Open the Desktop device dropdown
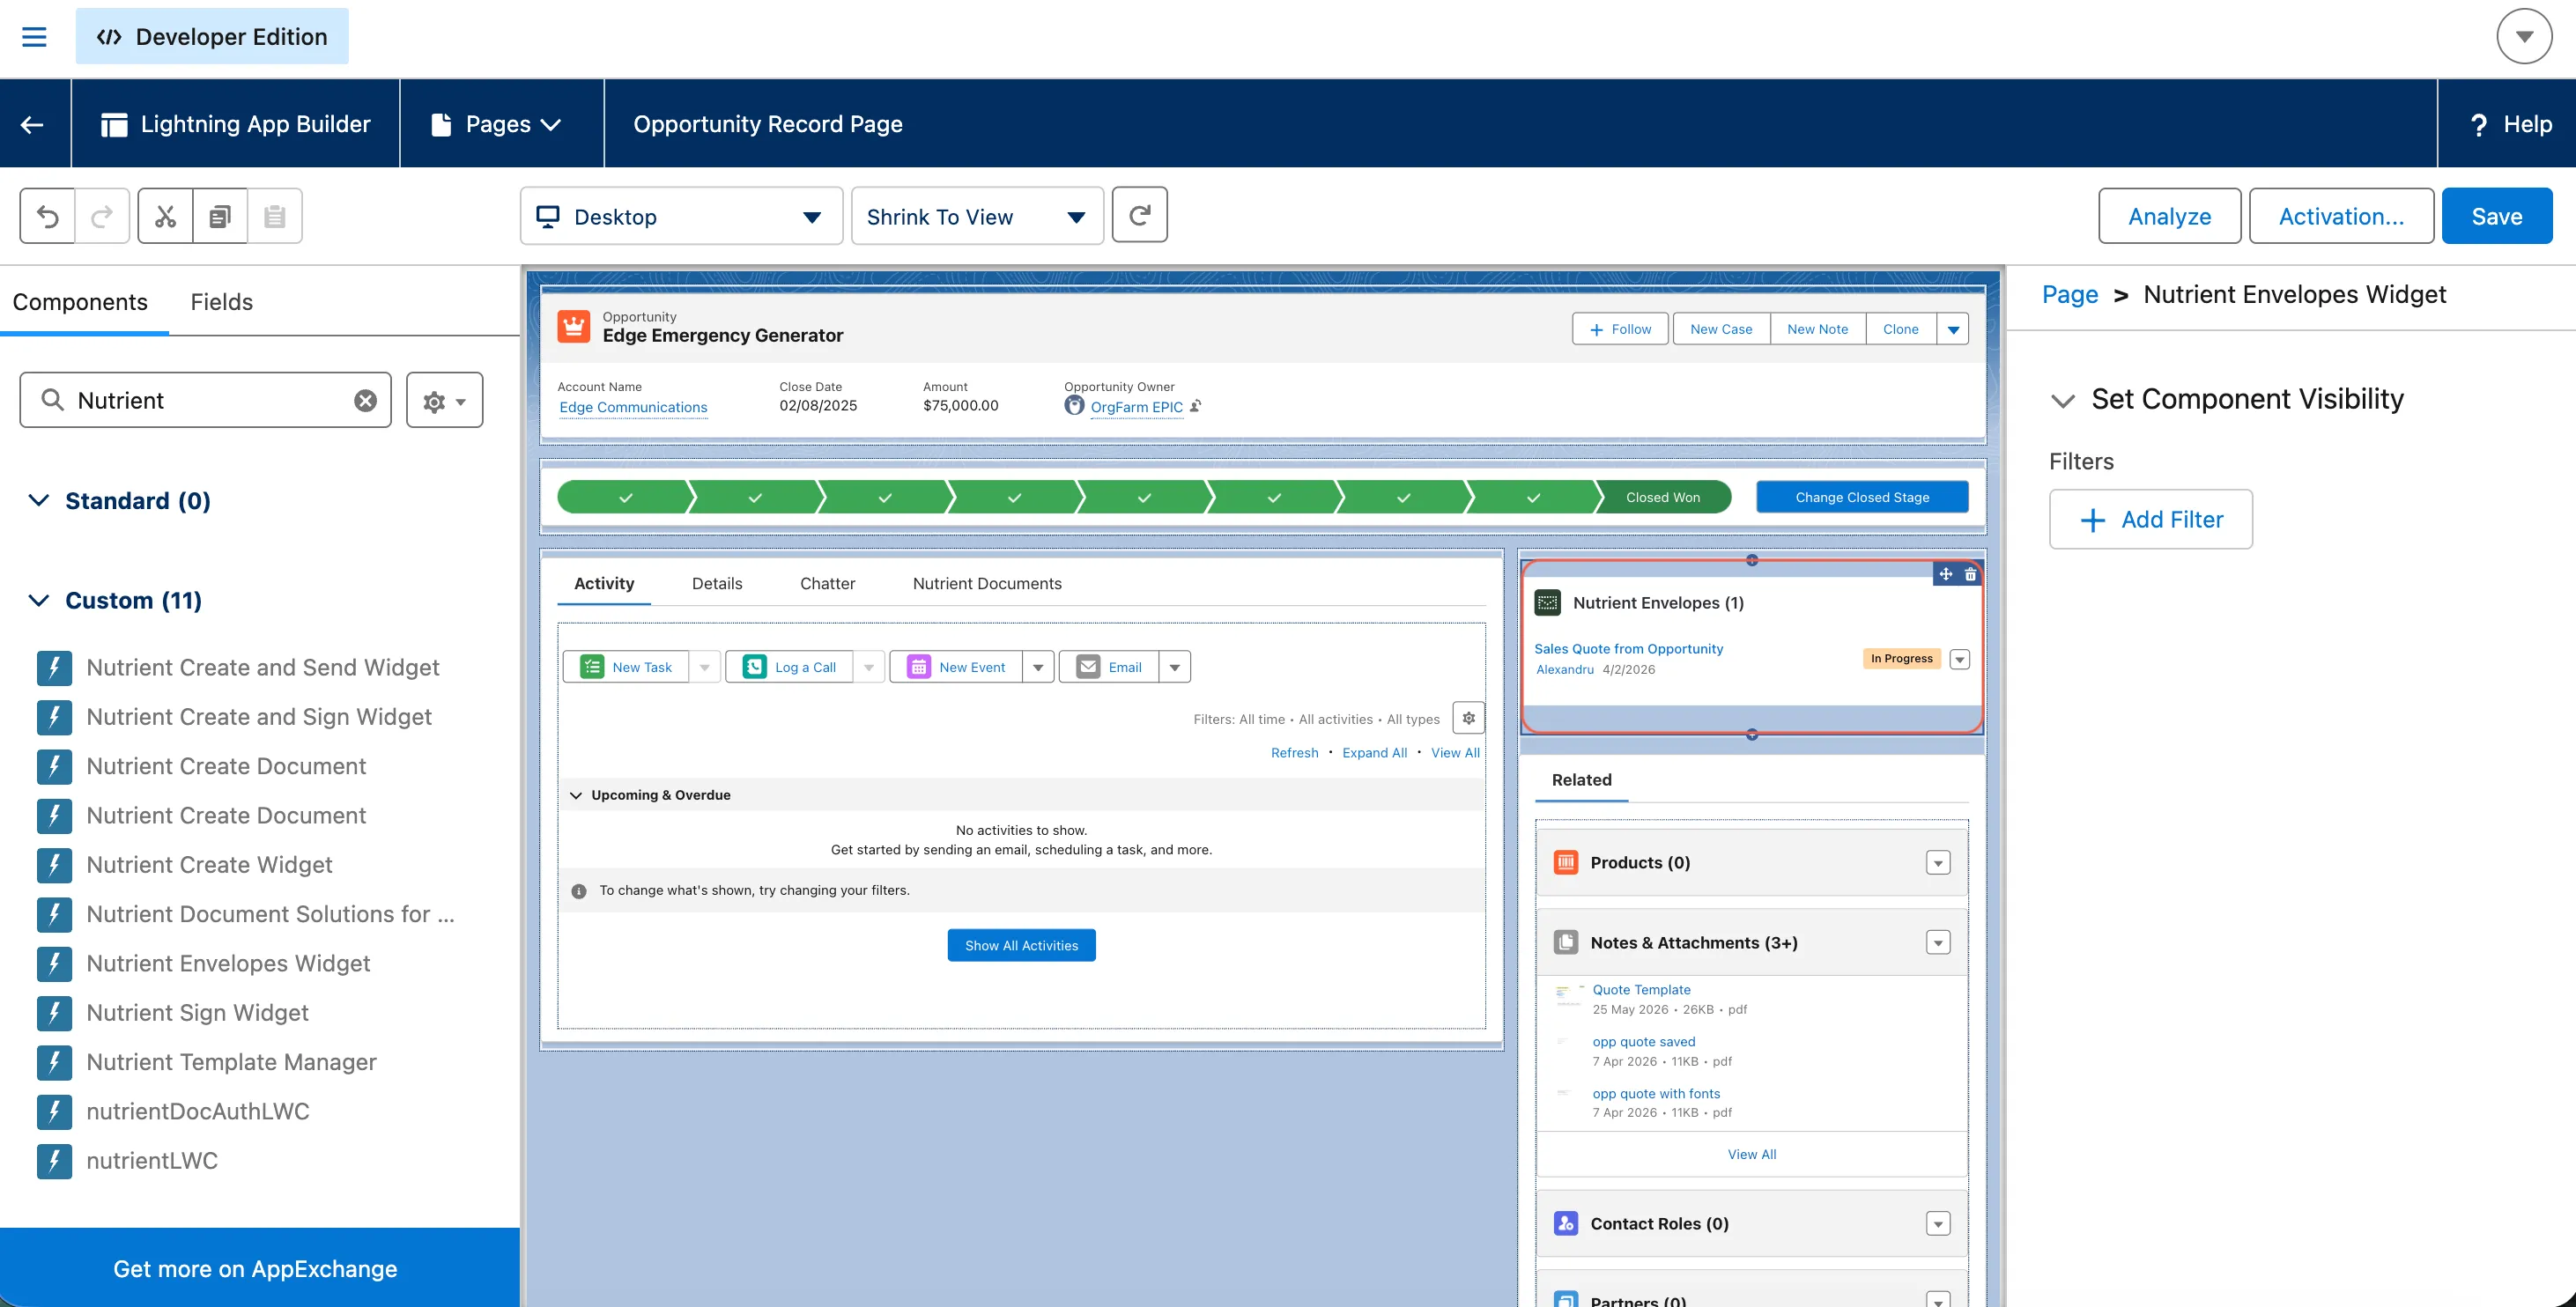This screenshot has width=2576, height=1307. point(681,216)
